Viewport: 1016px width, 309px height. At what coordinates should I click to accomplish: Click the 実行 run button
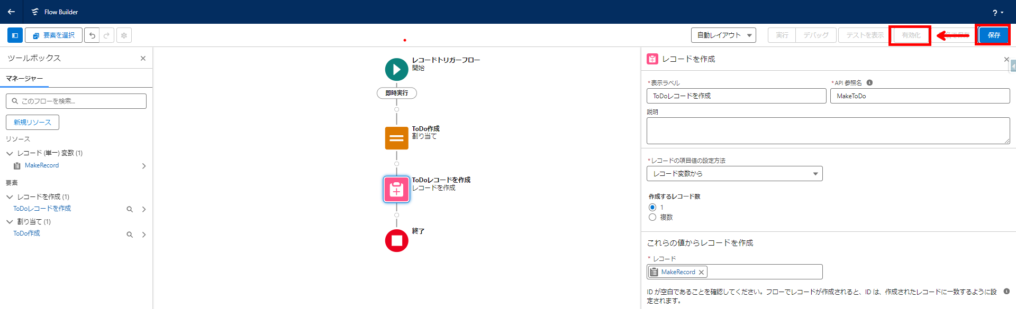click(x=782, y=35)
